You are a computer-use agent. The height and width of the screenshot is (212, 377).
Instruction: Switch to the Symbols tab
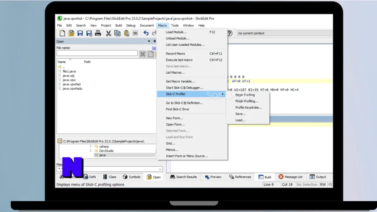[x=131, y=177]
